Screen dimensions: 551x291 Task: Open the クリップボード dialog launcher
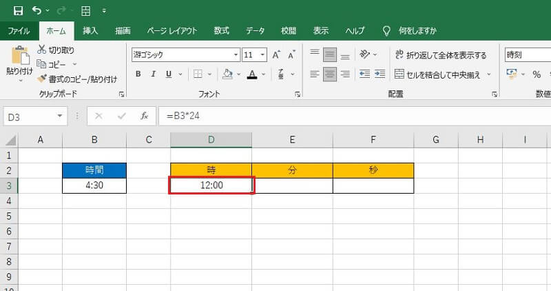pyautogui.click(x=122, y=94)
